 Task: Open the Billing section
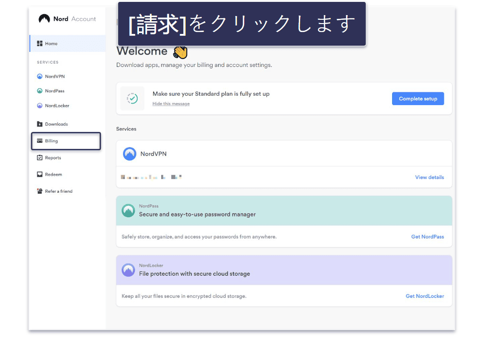click(66, 141)
